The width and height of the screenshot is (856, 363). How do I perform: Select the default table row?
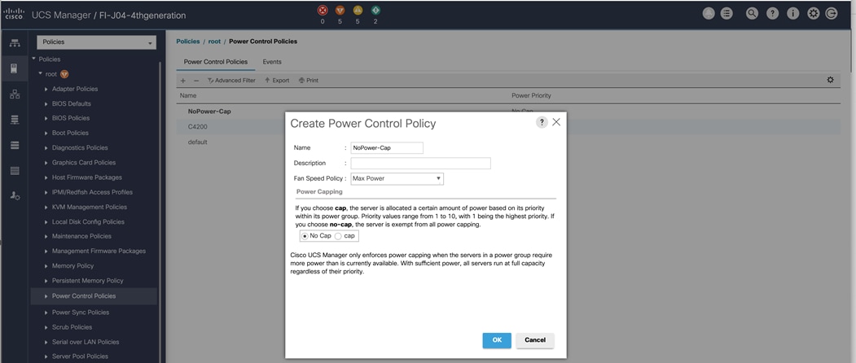(x=509, y=142)
